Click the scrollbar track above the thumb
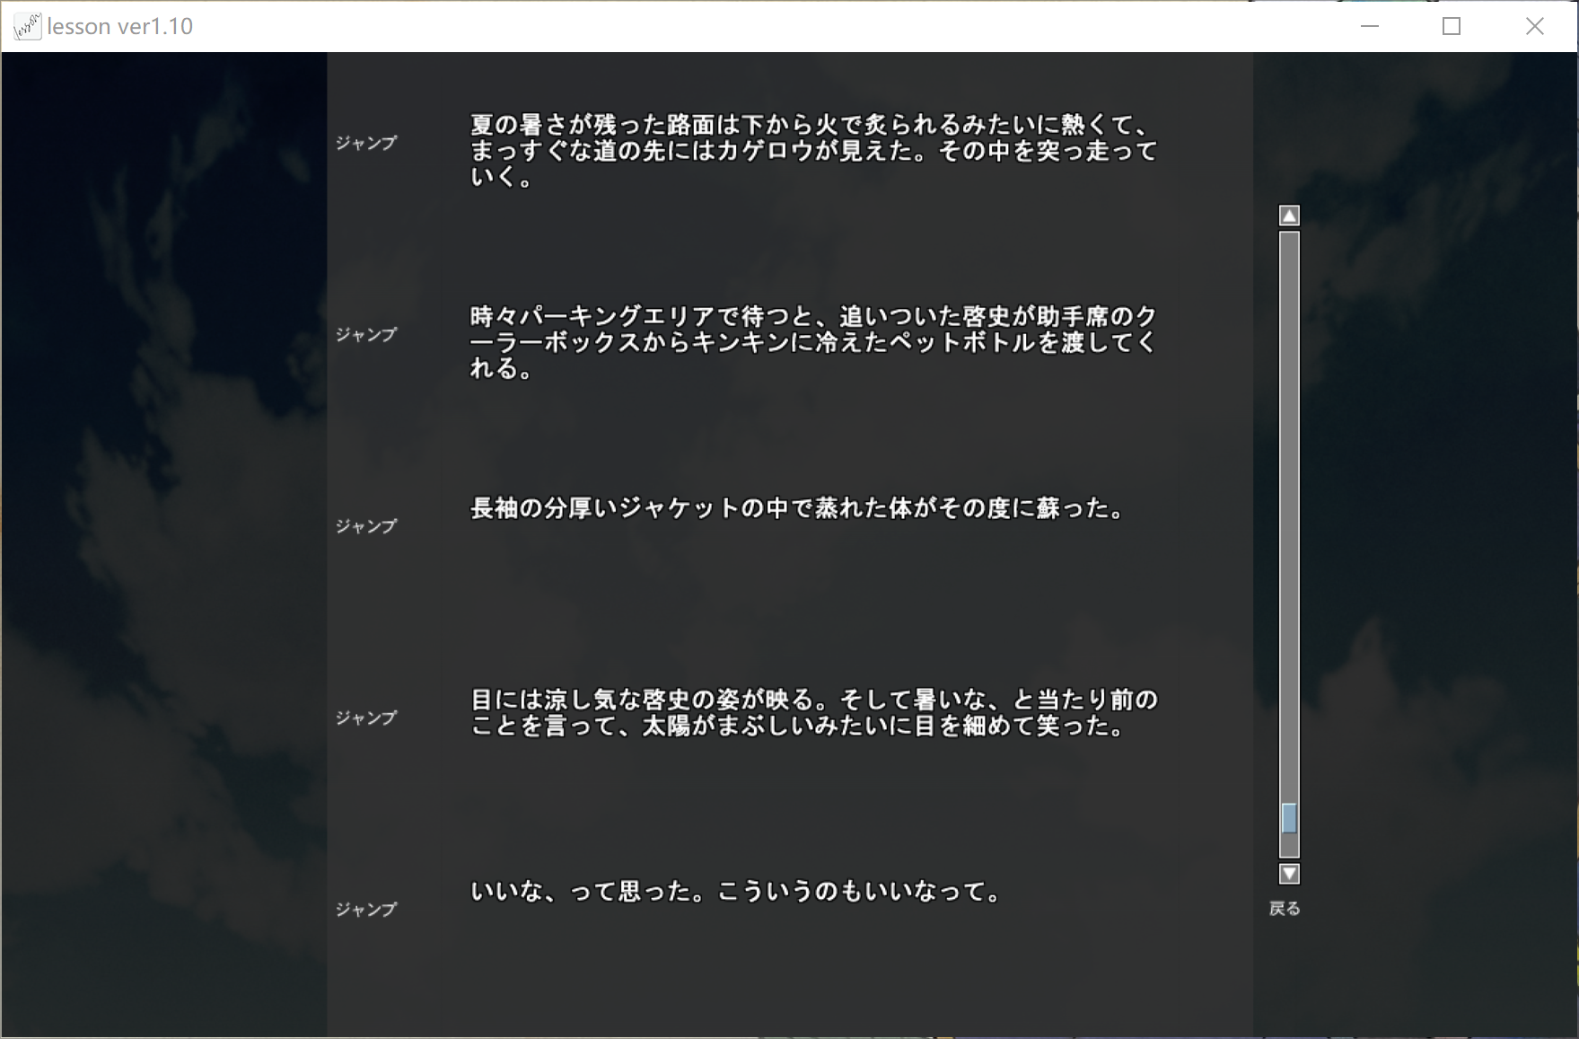This screenshot has width=1579, height=1039. (x=1289, y=512)
